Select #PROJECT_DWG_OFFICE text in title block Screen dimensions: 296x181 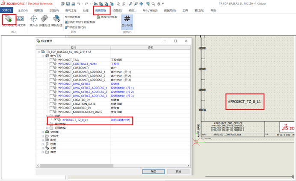coord(228,124)
